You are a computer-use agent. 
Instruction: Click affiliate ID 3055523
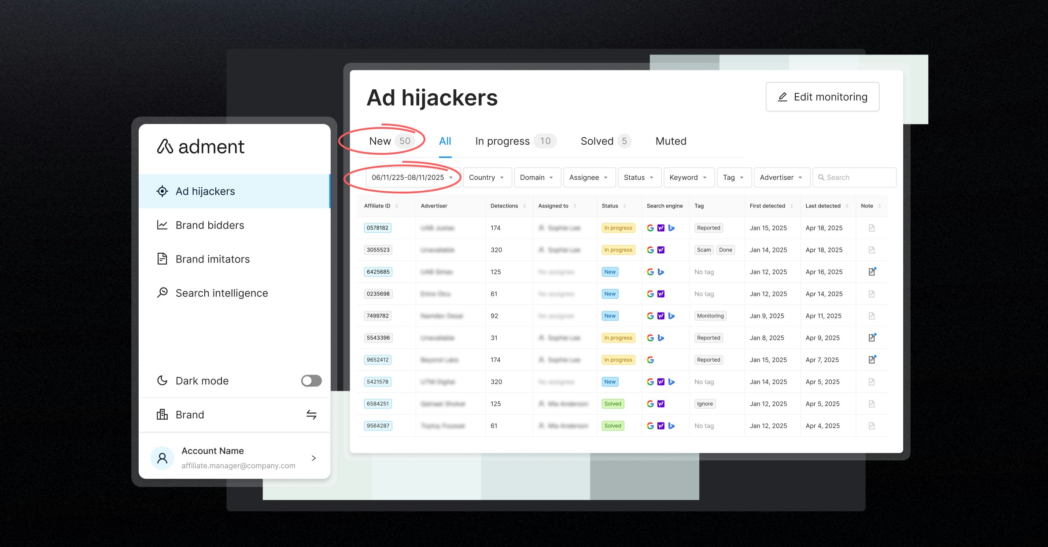[377, 250]
